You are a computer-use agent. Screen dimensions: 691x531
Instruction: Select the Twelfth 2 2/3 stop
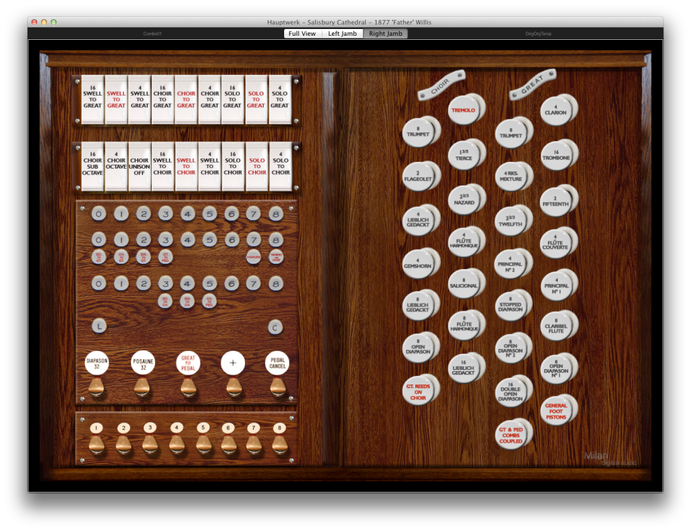[511, 221]
